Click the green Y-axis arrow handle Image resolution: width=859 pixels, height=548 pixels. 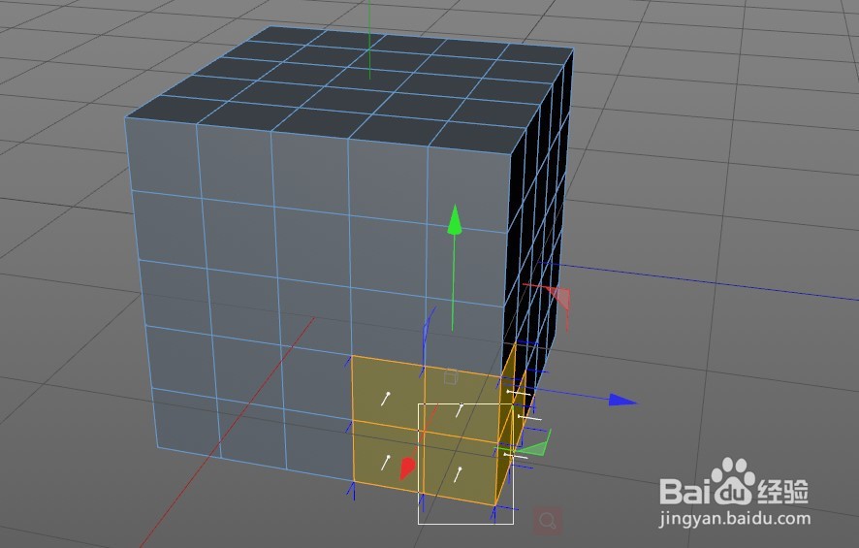click(454, 220)
